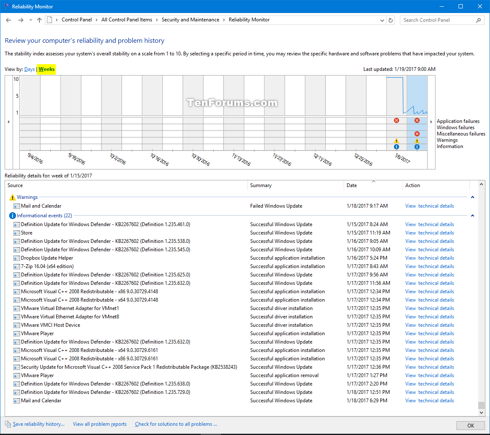The width and height of the screenshot is (490, 435).
Task: Collapse the Informational events section chevron
Action: 472,215
